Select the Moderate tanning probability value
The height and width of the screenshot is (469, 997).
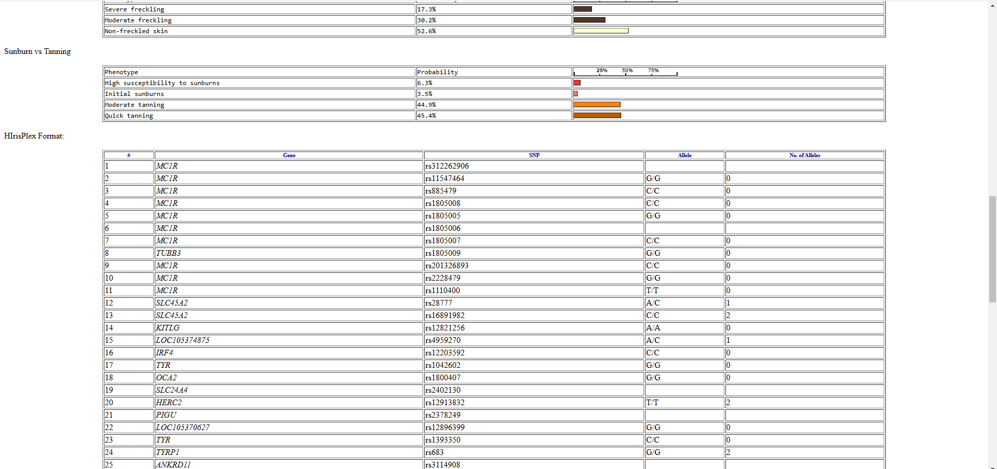426,104
